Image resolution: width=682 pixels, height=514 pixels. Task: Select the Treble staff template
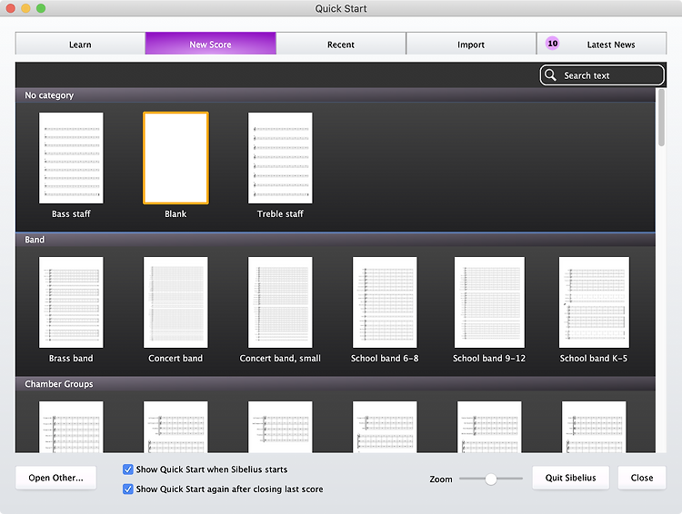point(280,158)
